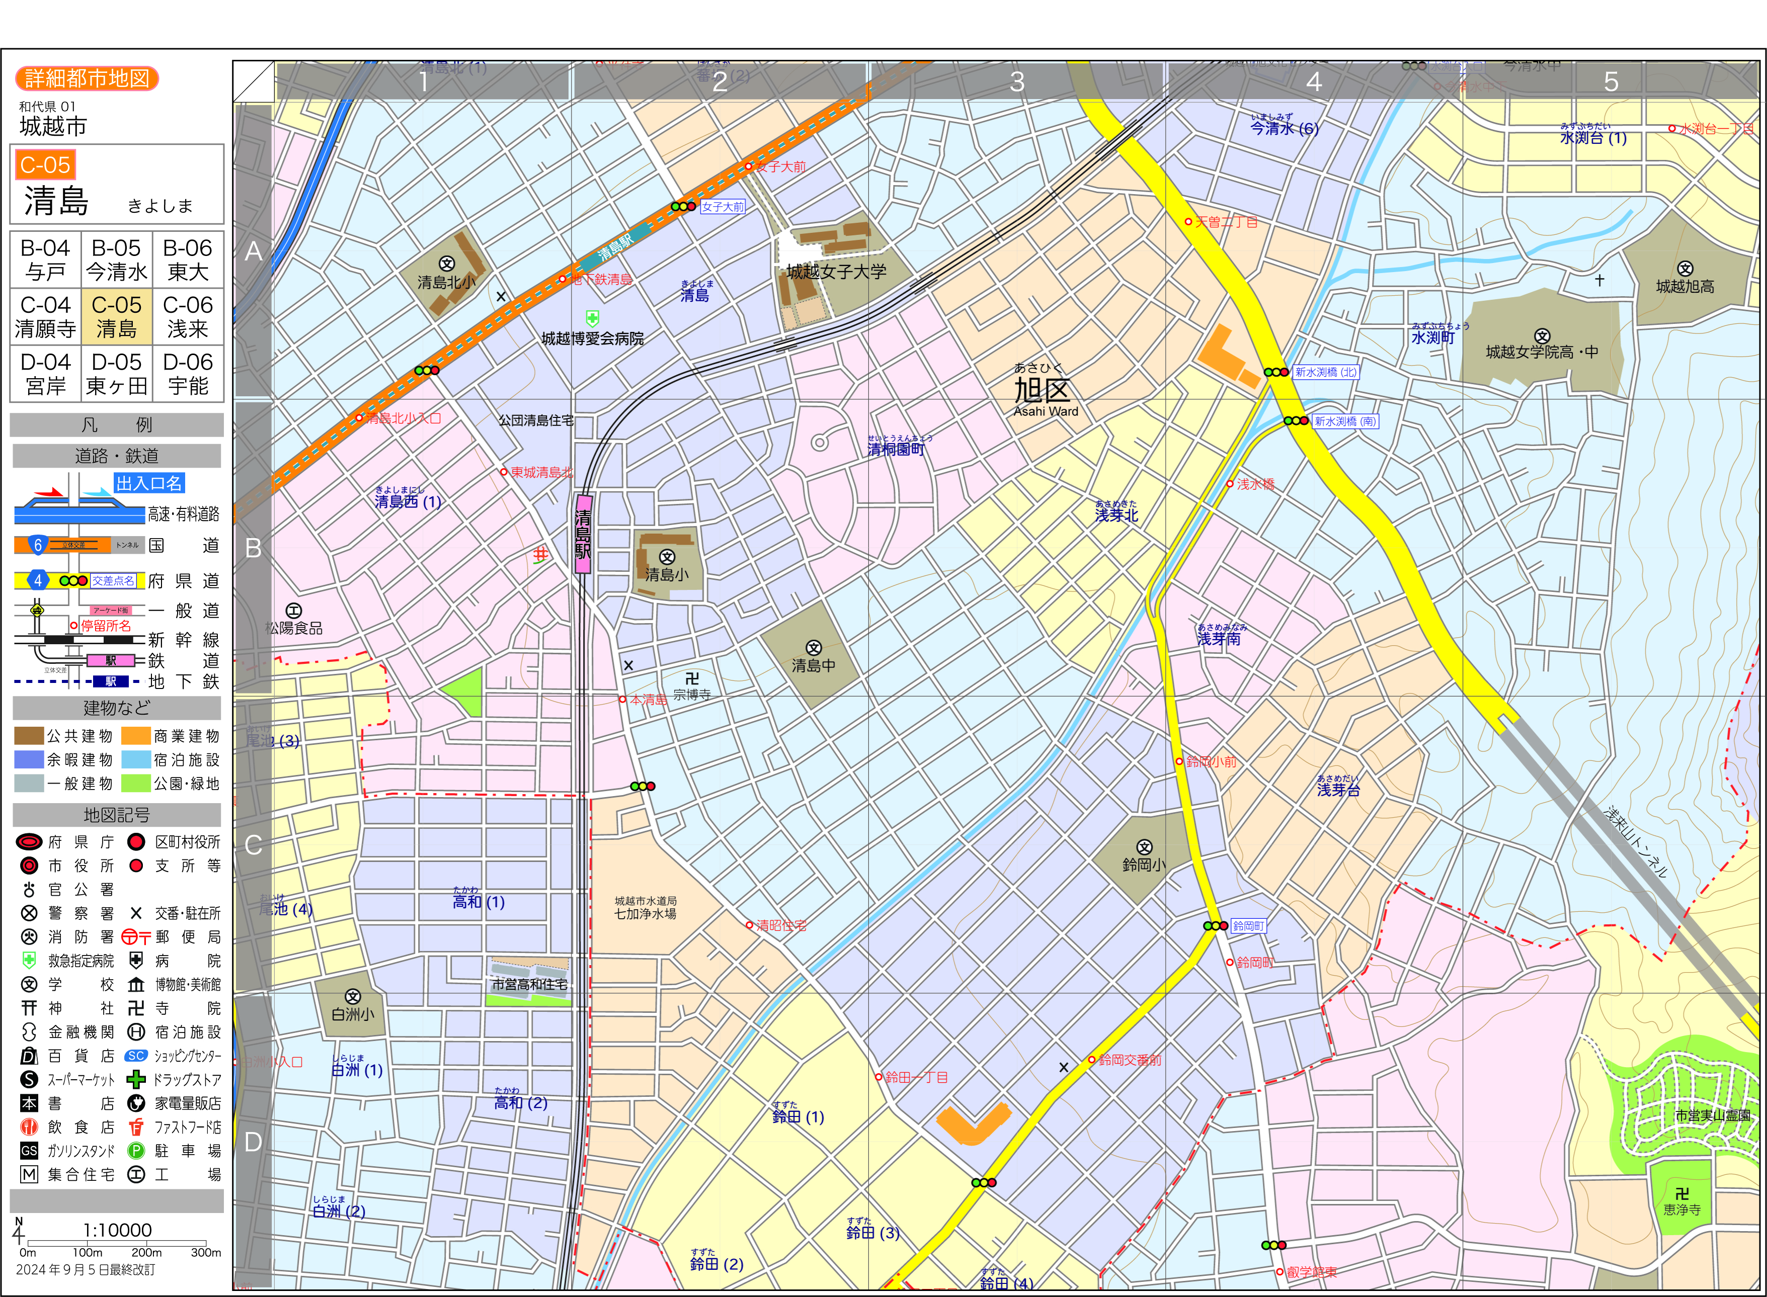Screen dimensions: 1767x1297
Task: Click the 清島北小 school symbol on map
Action: [x=446, y=264]
